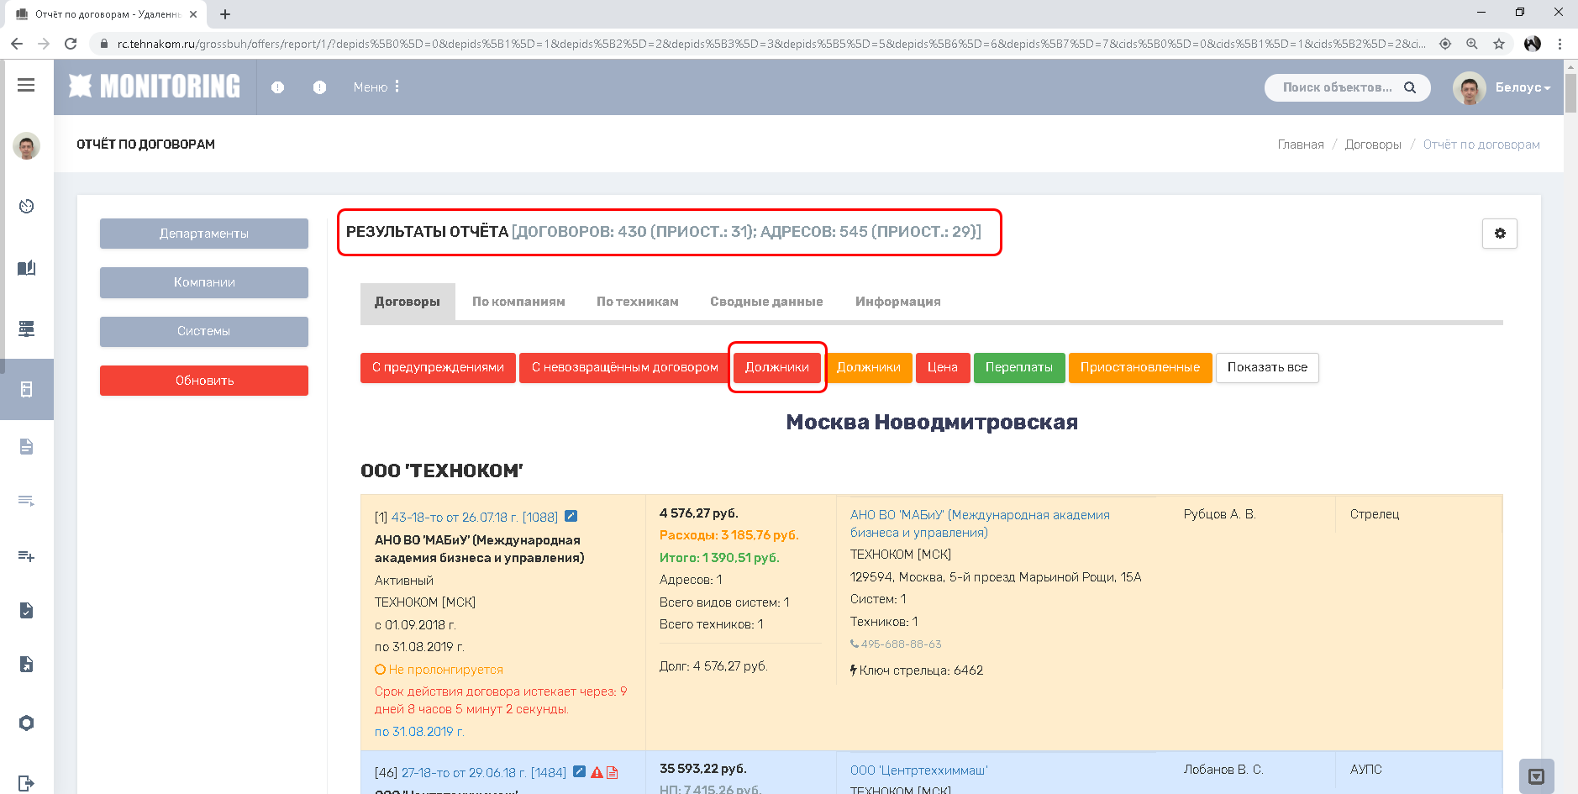1578x794 pixels.
Task: Click the browser address bar URL
Action: pyautogui.click(x=771, y=44)
